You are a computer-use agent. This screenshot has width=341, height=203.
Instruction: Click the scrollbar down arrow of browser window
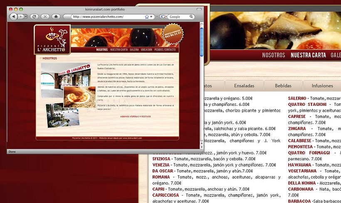click(202, 147)
